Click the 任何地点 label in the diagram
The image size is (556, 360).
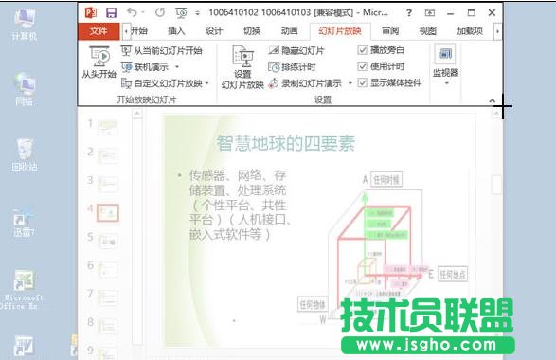click(453, 274)
